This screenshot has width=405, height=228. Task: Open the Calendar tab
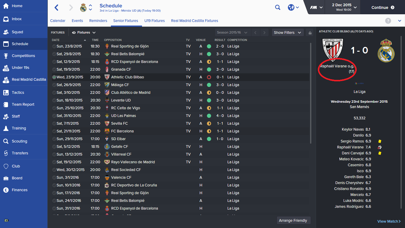click(58, 21)
